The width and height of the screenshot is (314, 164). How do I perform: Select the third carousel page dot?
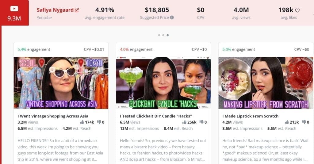click(x=168, y=35)
